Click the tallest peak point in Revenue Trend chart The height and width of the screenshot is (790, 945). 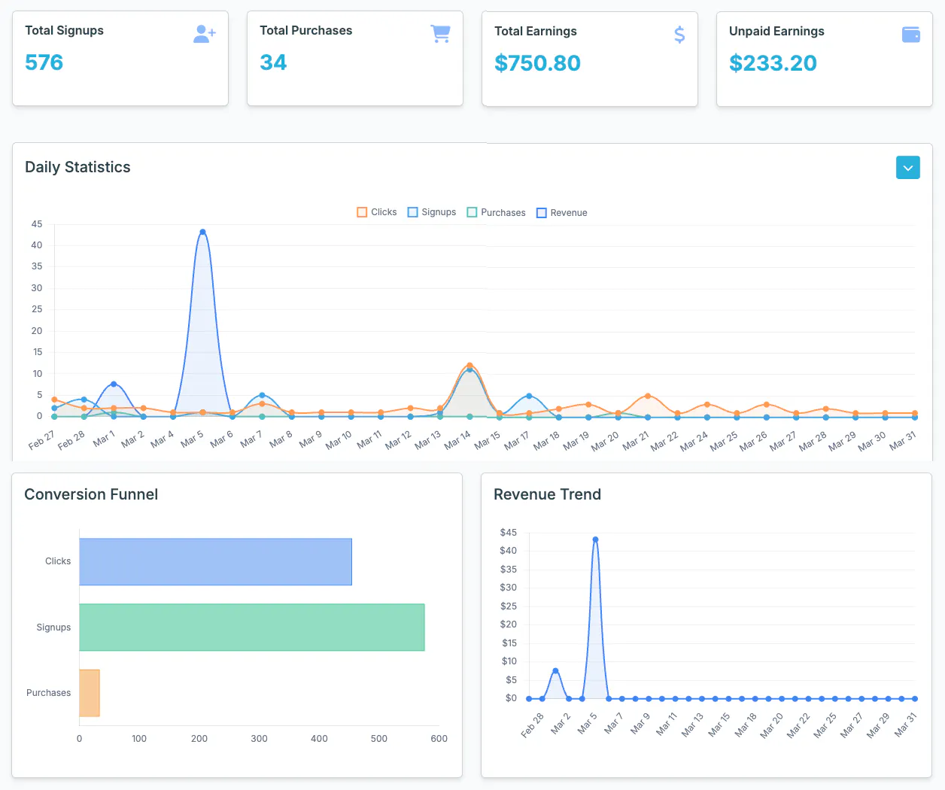595,539
